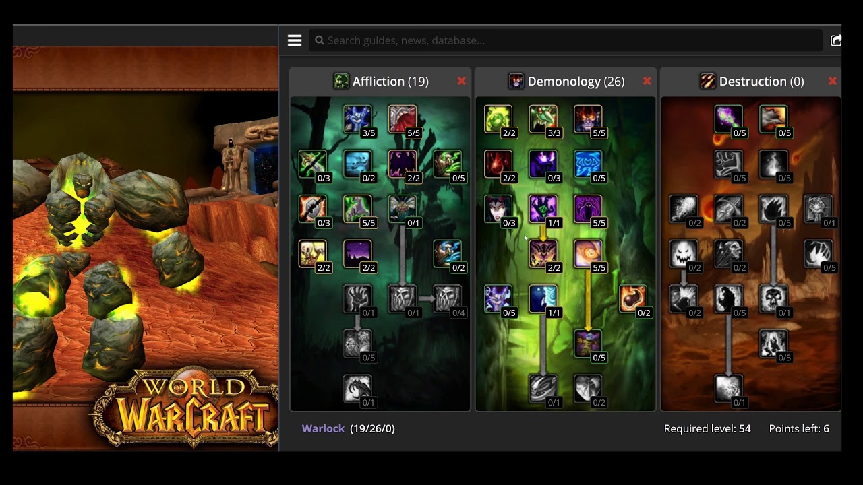The image size is (863, 485).
Task: Click the Conflagrate talent (0/1)
Action: (728, 389)
